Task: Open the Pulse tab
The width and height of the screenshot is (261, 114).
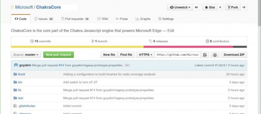Action: click(x=122, y=19)
